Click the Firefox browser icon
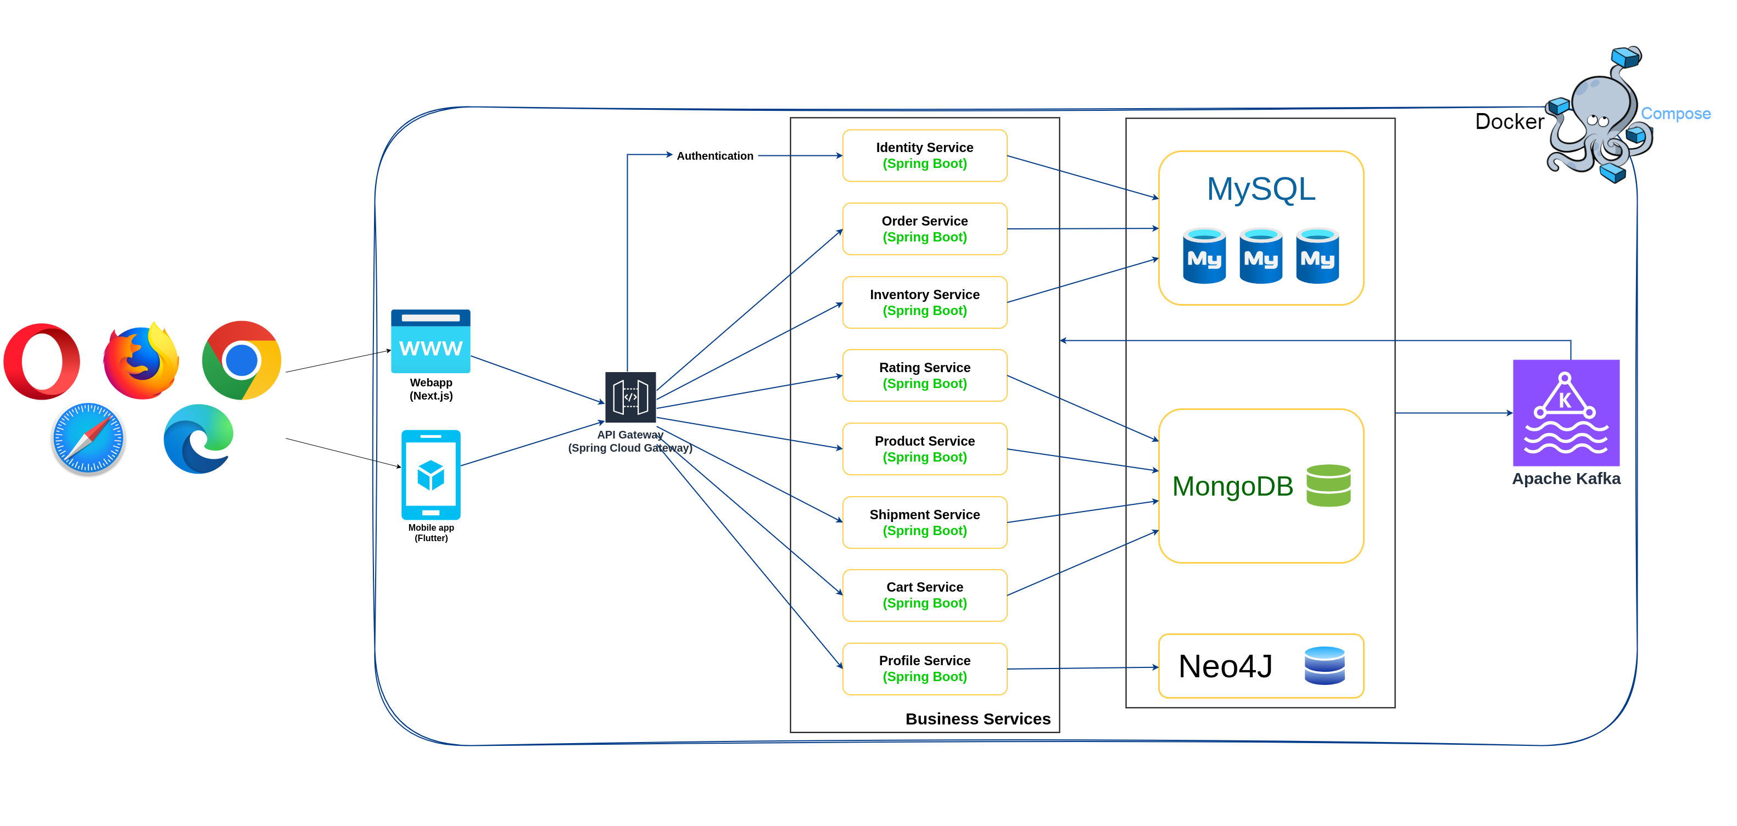This screenshot has height=826, width=1737. coord(141,361)
